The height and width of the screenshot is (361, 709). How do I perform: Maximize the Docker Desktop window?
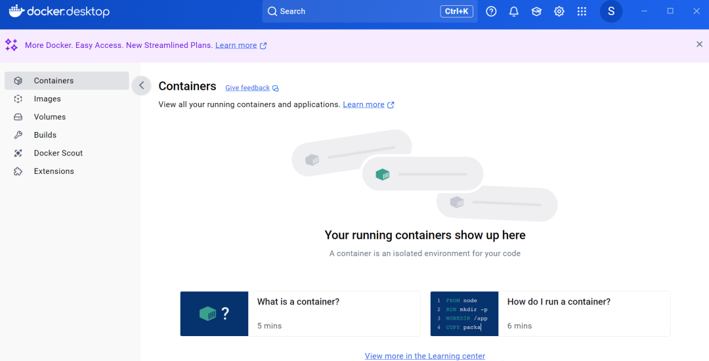pos(670,11)
